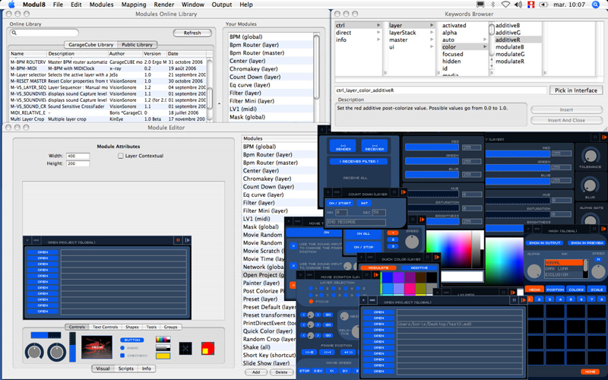Image resolution: width=608 pixels, height=380 pixels.
Task: Switch to the Text Controls tab
Action: [105, 327]
